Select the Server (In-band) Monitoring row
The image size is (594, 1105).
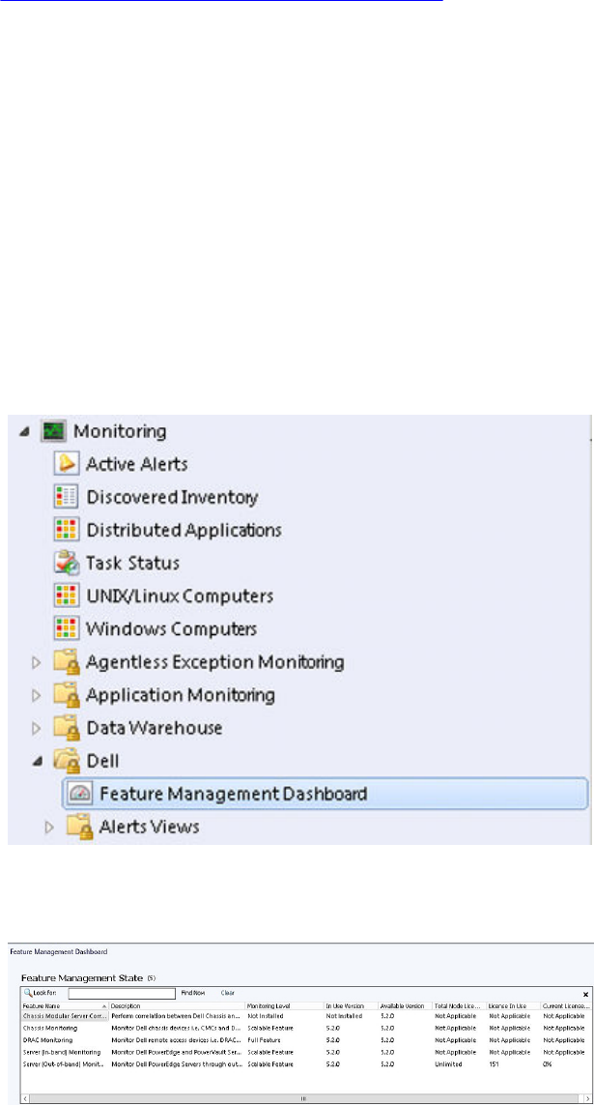pyautogui.click(x=306, y=1052)
